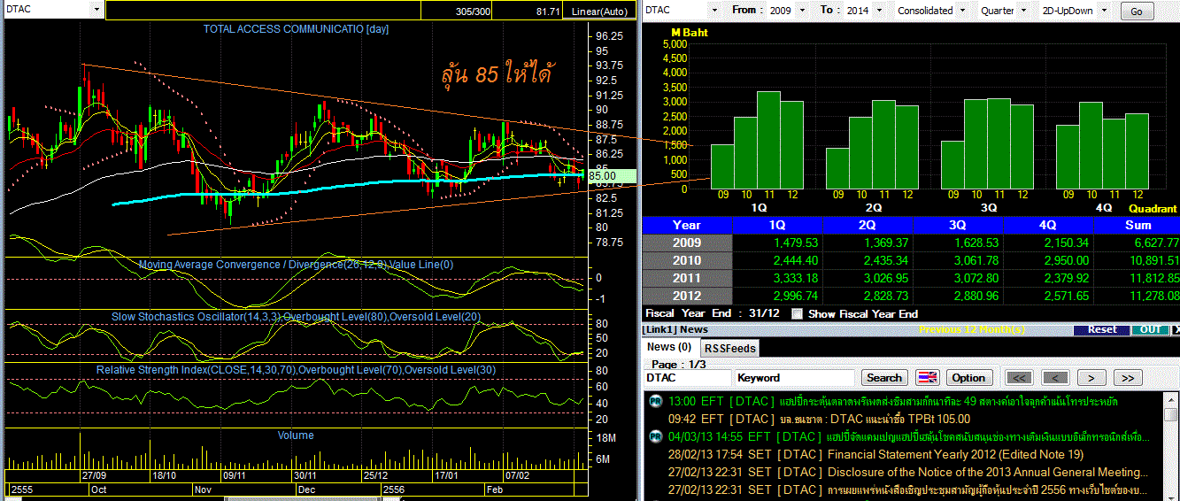Open the From year 2009 dropdown

click(803, 11)
